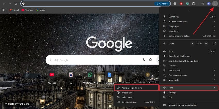219x109 pixels.
Task: Follow the Photo by Yunli Song link
Action: coord(19,104)
